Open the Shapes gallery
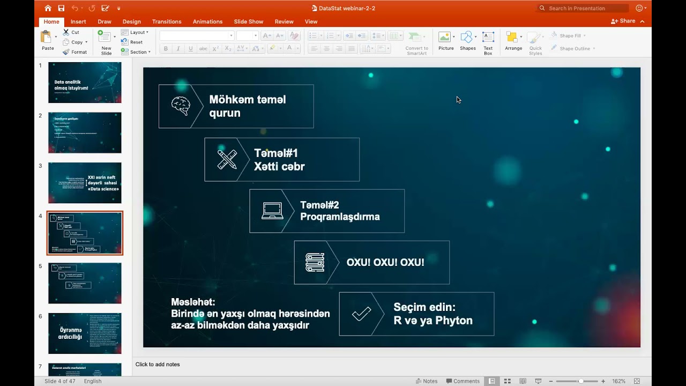The width and height of the screenshot is (686, 386). coord(467,42)
